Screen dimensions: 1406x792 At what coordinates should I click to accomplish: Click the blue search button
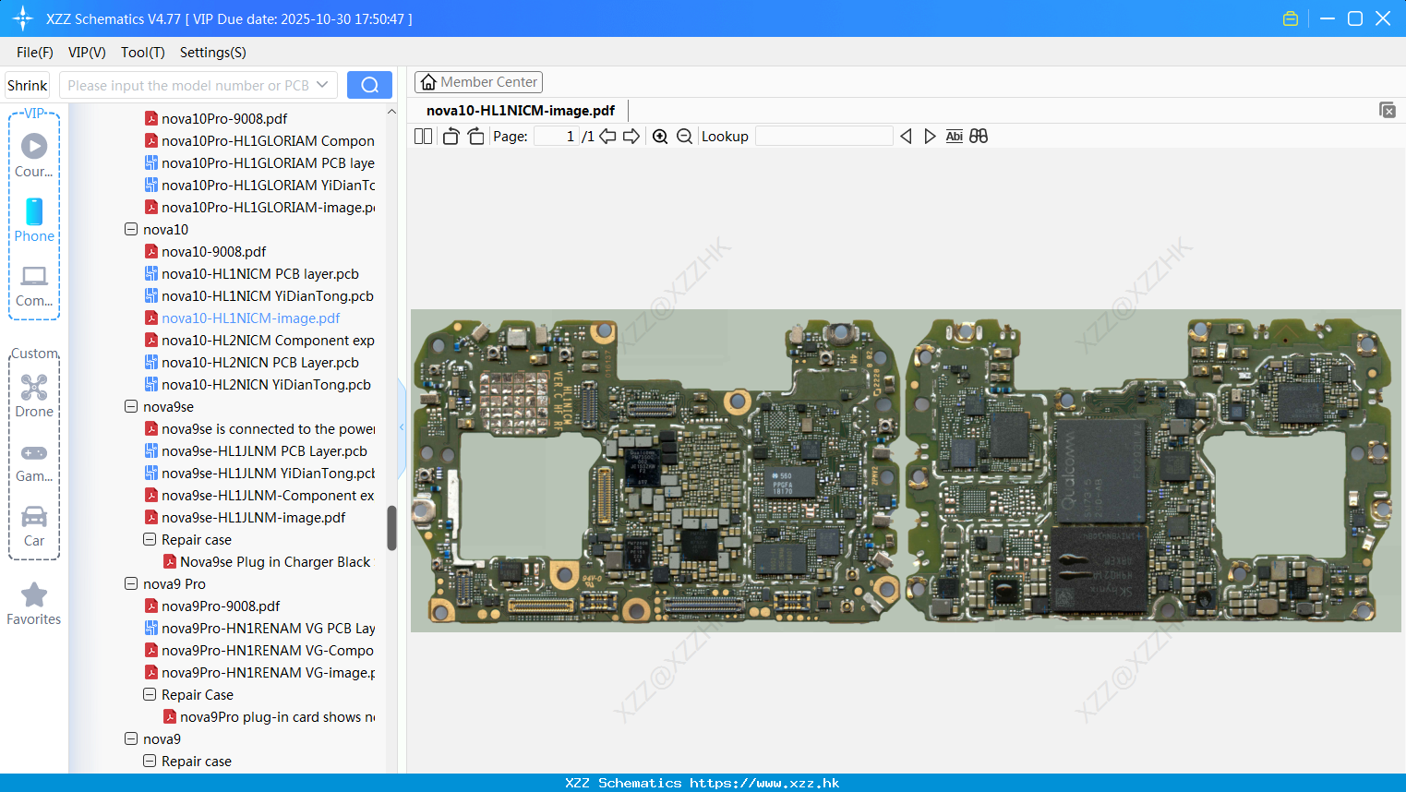(369, 85)
